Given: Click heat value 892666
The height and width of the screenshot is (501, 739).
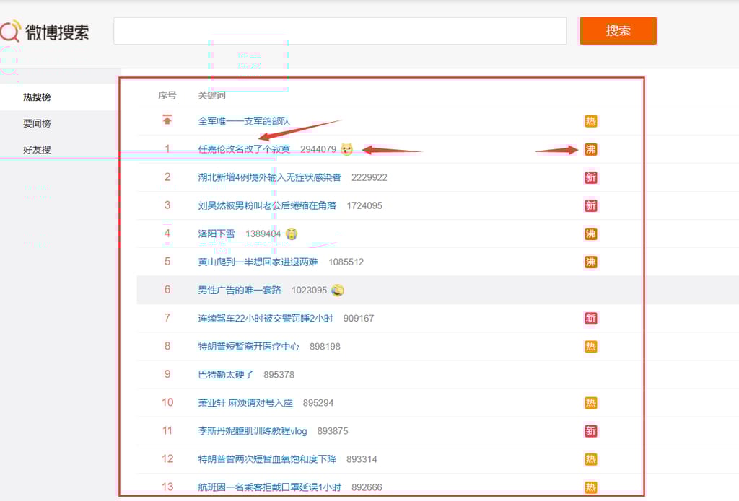Looking at the screenshot, I should (x=367, y=487).
